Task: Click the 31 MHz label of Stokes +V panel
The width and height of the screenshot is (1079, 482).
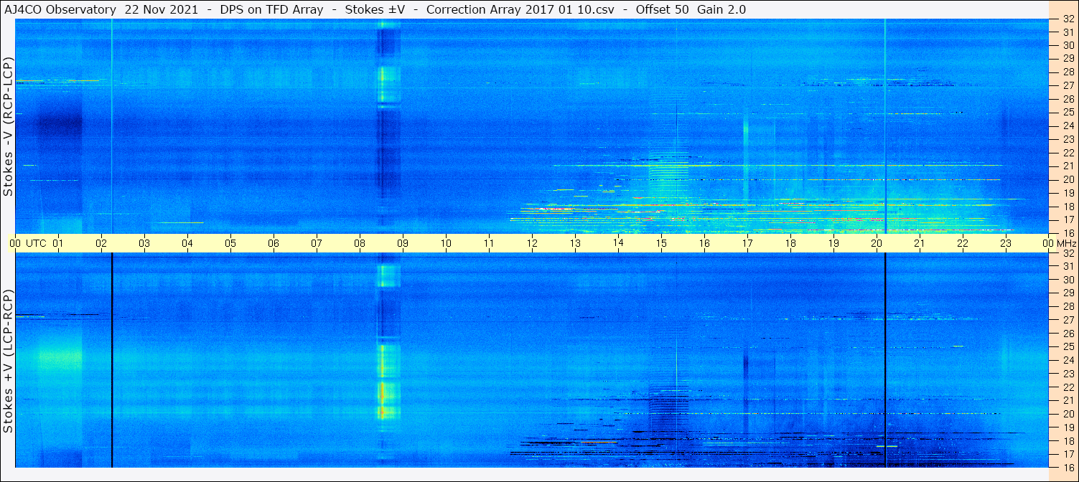Action: tap(1068, 266)
